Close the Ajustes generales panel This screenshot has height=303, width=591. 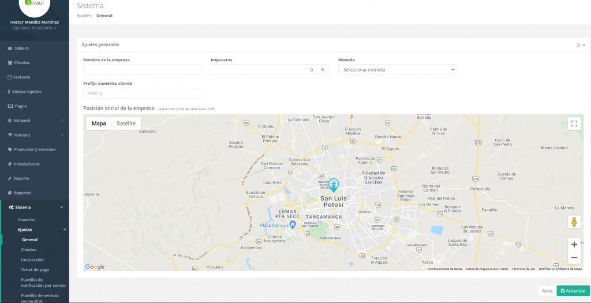584,45
